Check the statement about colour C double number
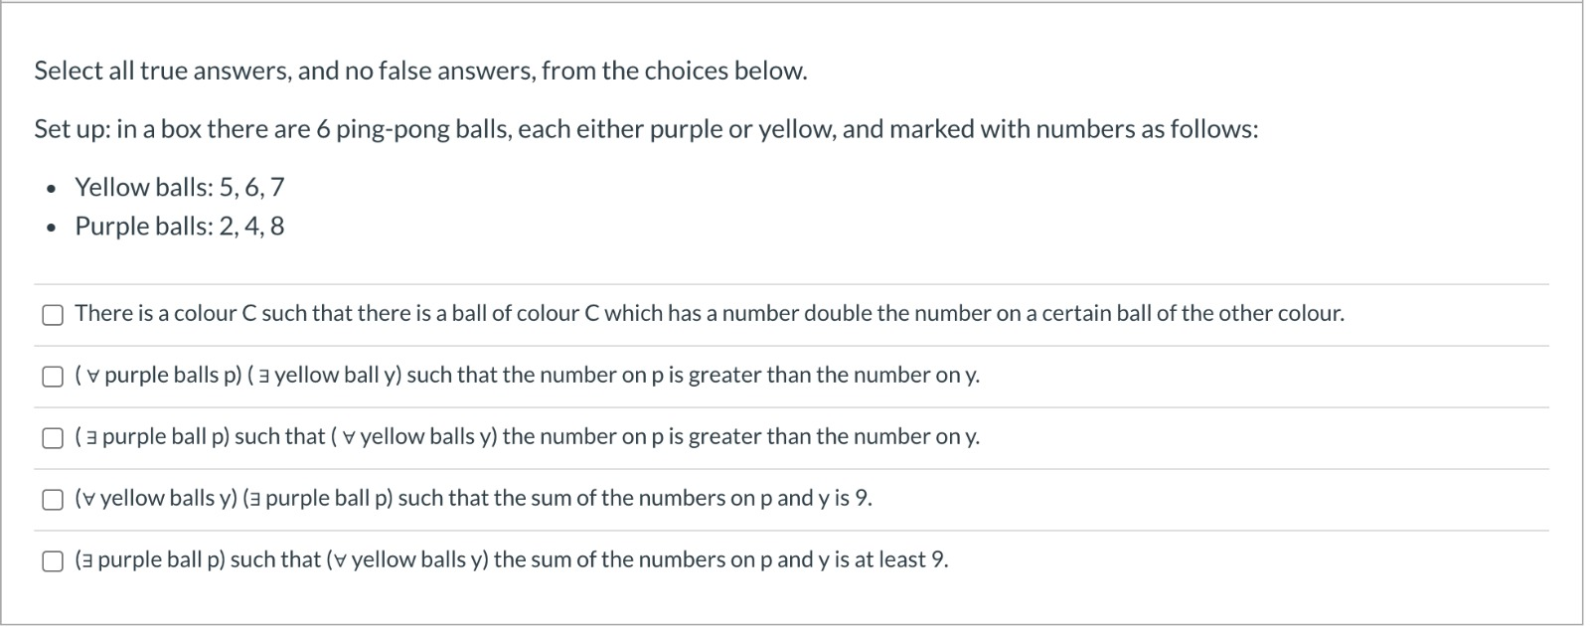 tap(51, 314)
